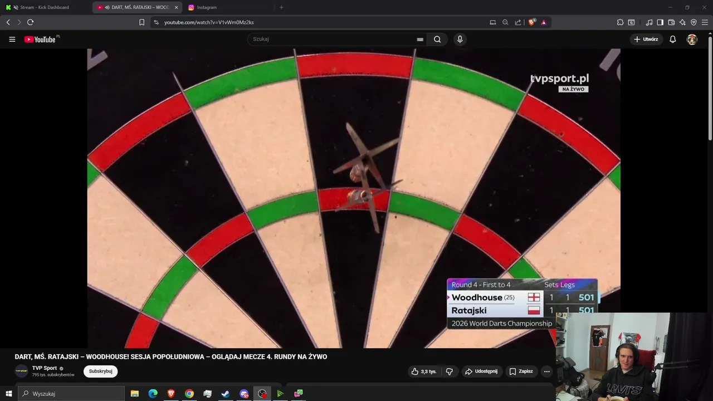Bookmark this page with the bookmark icon
713x401 pixels.
pyautogui.click(x=141, y=22)
